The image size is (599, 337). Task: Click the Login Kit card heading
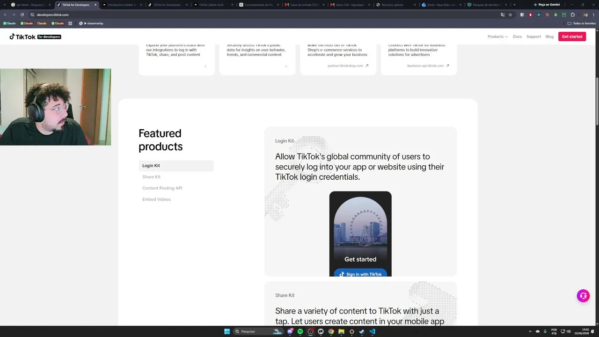[x=285, y=141]
